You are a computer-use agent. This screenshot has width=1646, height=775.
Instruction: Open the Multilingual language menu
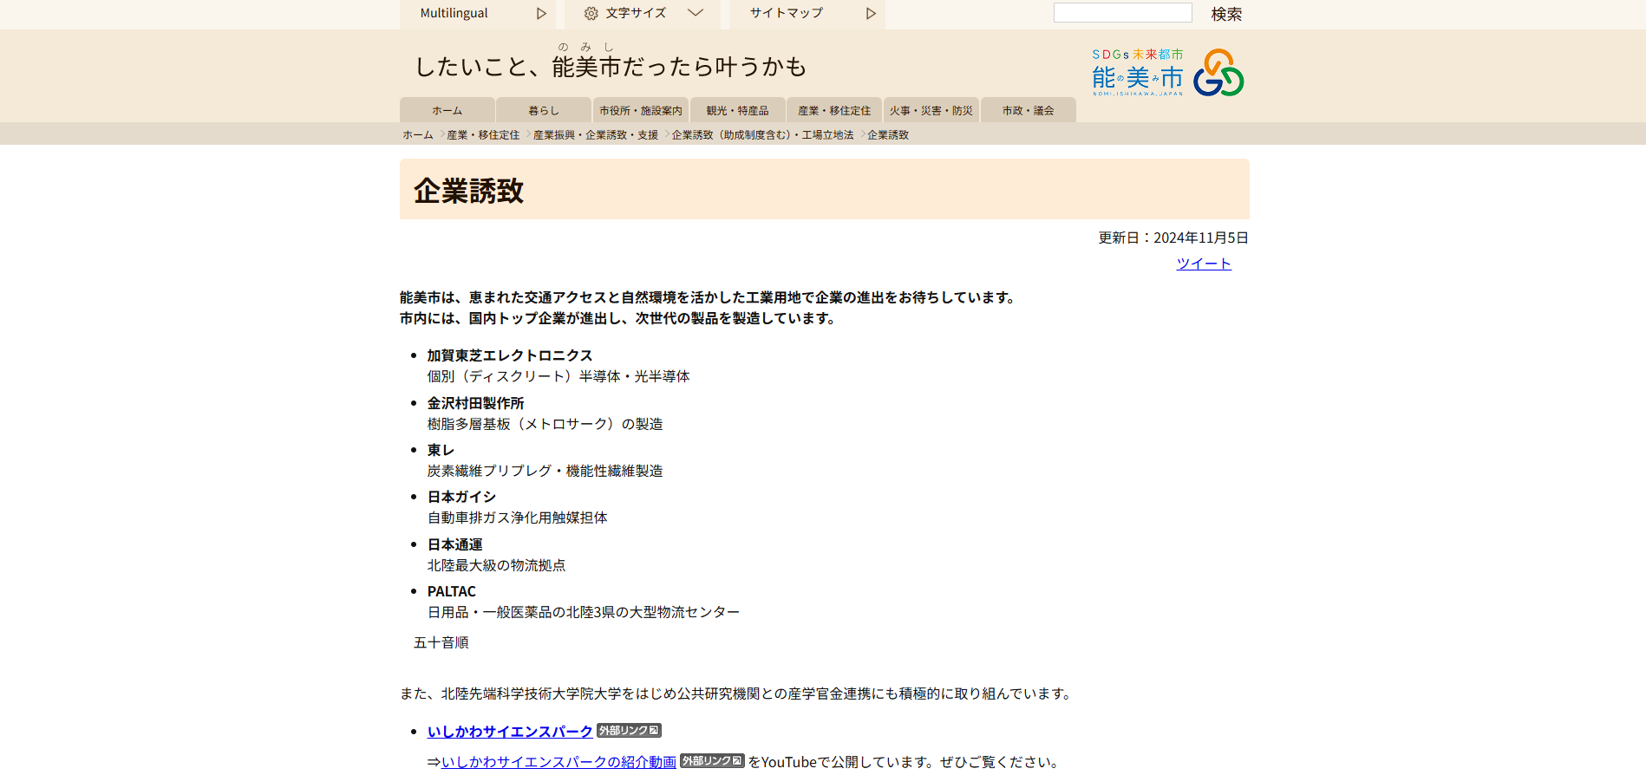point(477,14)
